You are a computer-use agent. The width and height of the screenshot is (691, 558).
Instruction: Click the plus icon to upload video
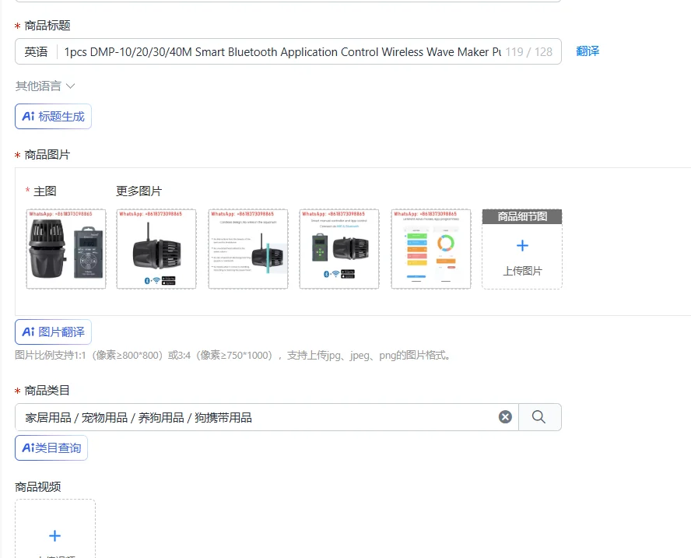[x=54, y=536]
